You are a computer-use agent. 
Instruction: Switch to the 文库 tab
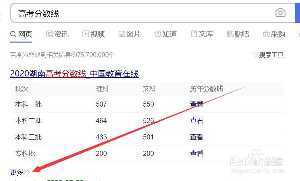202,34
